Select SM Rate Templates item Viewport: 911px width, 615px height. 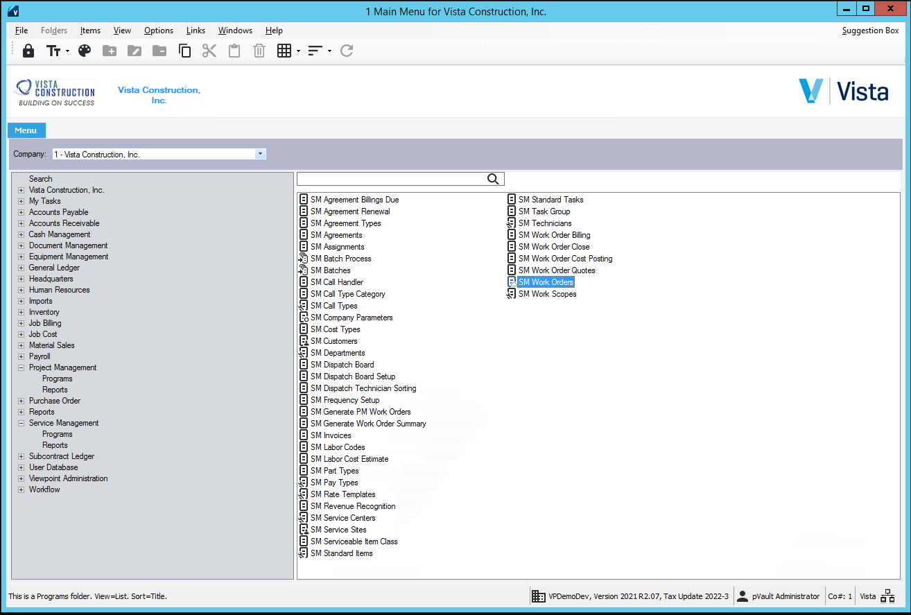[342, 494]
